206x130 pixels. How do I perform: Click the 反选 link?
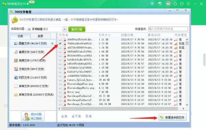point(89,116)
